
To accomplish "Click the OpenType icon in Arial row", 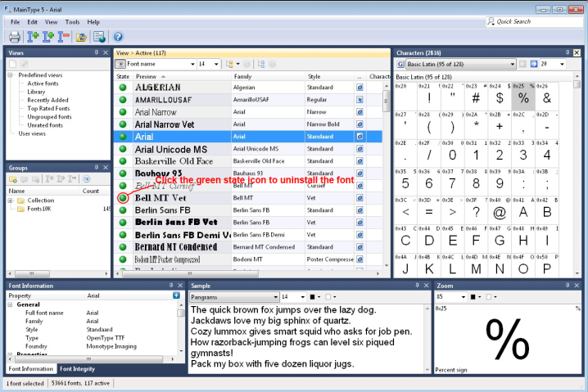I will coord(360,137).
